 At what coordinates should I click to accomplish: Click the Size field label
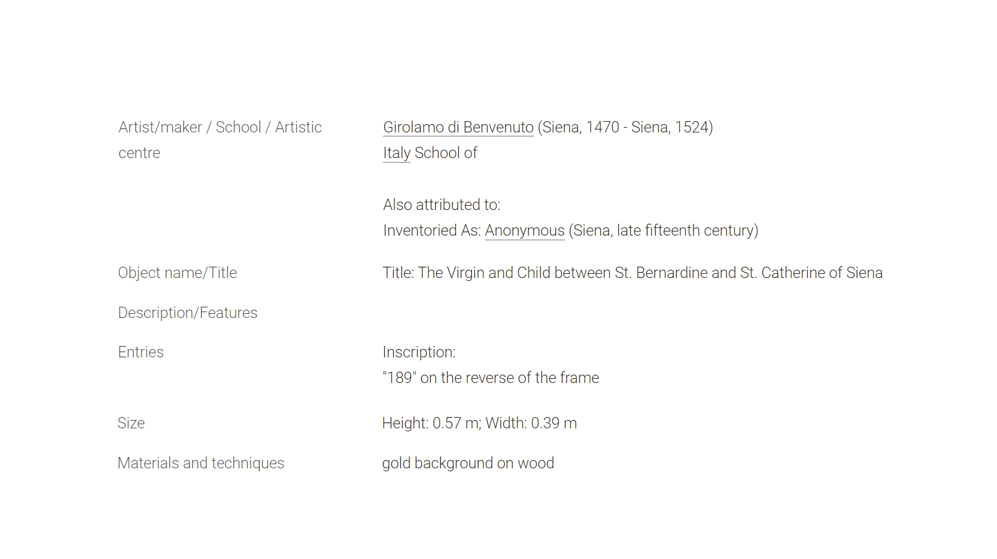pos(131,423)
